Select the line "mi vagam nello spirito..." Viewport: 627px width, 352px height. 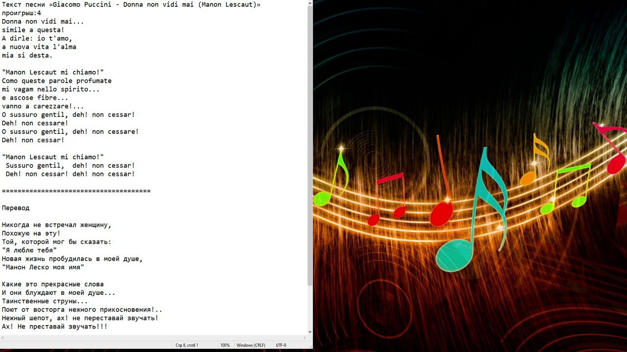tap(51, 89)
